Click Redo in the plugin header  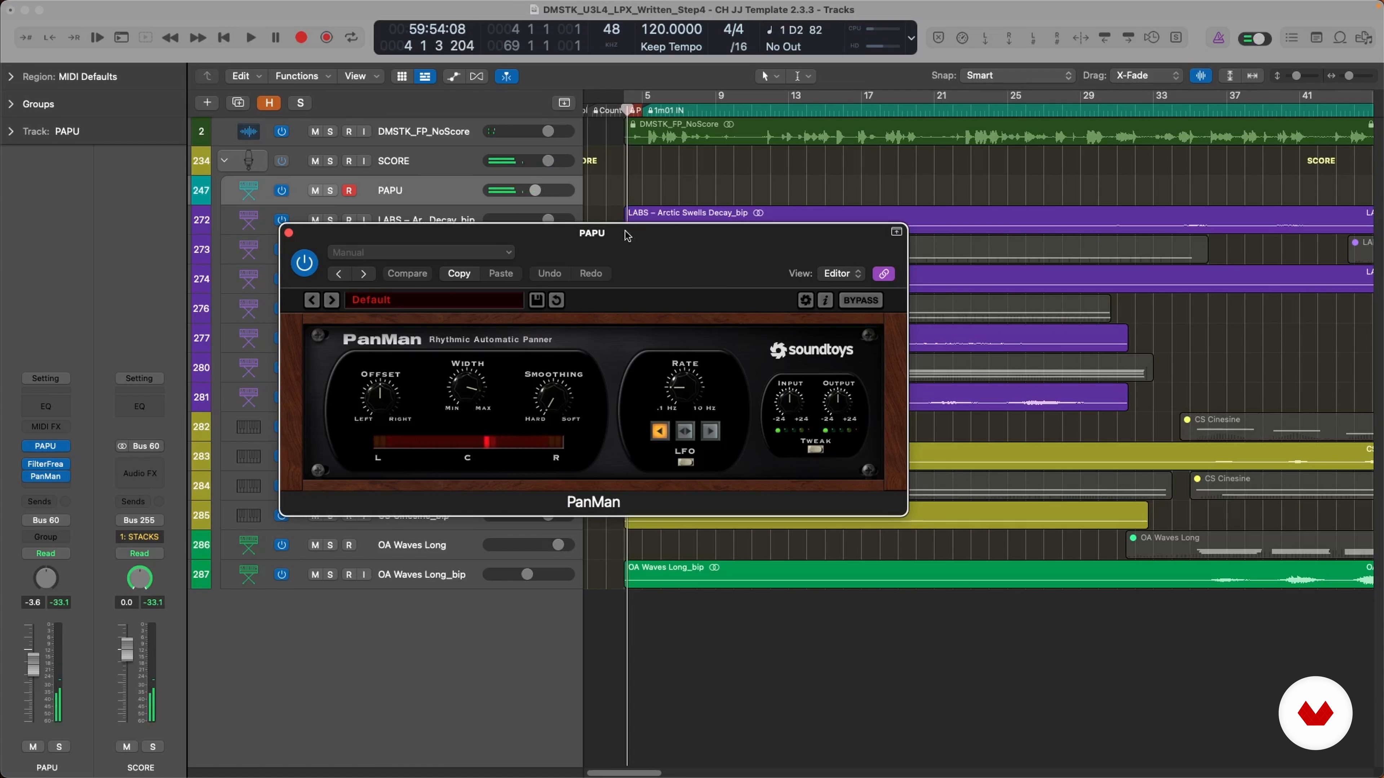pyautogui.click(x=590, y=274)
